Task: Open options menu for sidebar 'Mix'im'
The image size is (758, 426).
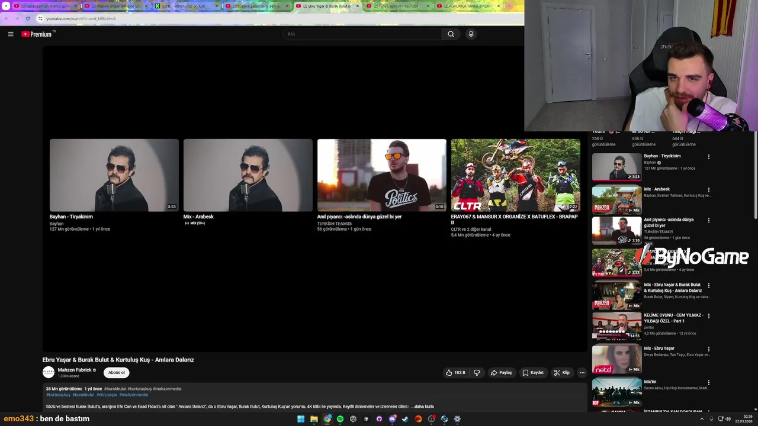Action: pyautogui.click(x=709, y=382)
